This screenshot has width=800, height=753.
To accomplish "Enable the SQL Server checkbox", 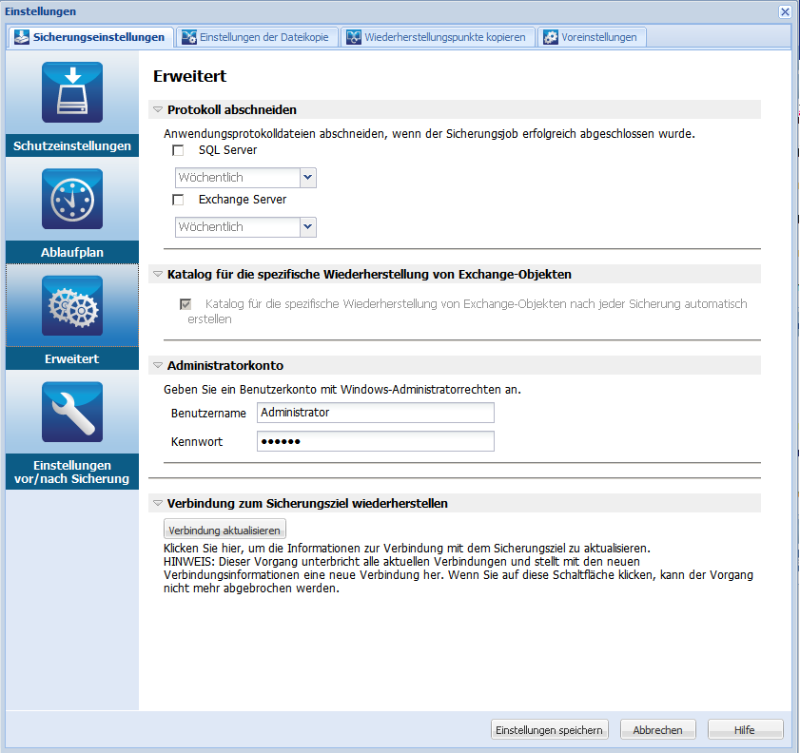I will tap(178, 150).
